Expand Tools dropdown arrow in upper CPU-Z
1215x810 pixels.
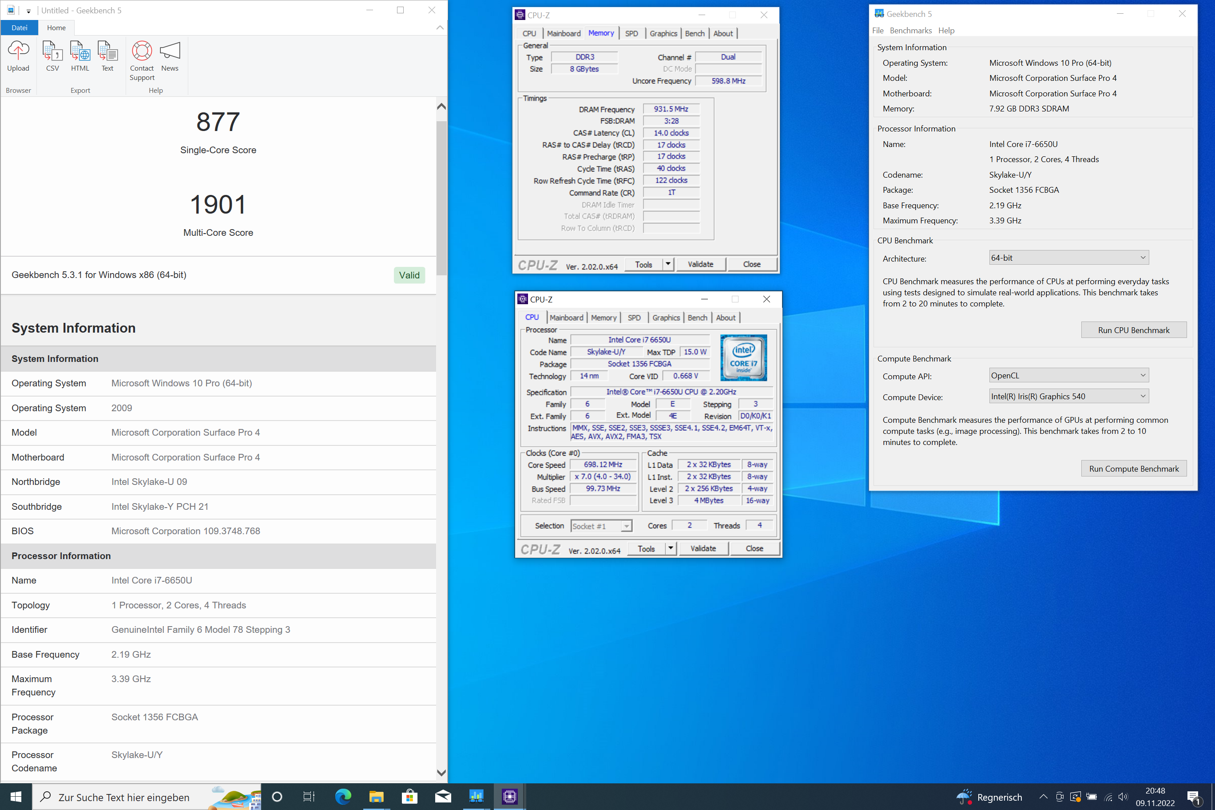point(668,265)
